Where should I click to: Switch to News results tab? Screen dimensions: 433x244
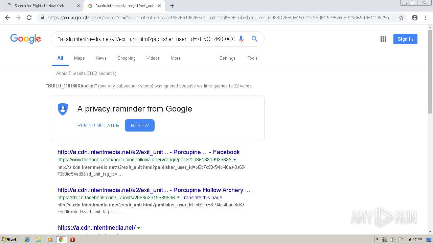click(101, 58)
